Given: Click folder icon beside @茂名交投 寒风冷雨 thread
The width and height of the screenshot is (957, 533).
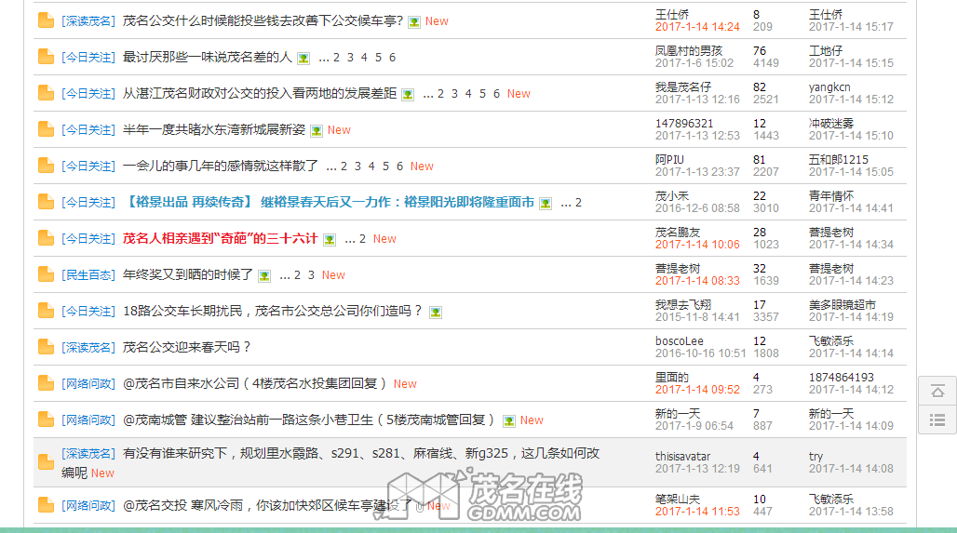Looking at the screenshot, I should [x=46, y=505].
